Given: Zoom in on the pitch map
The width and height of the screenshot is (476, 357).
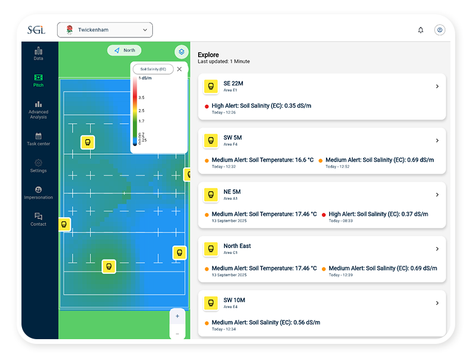Looking at the screenshot, I should [177, 316].
